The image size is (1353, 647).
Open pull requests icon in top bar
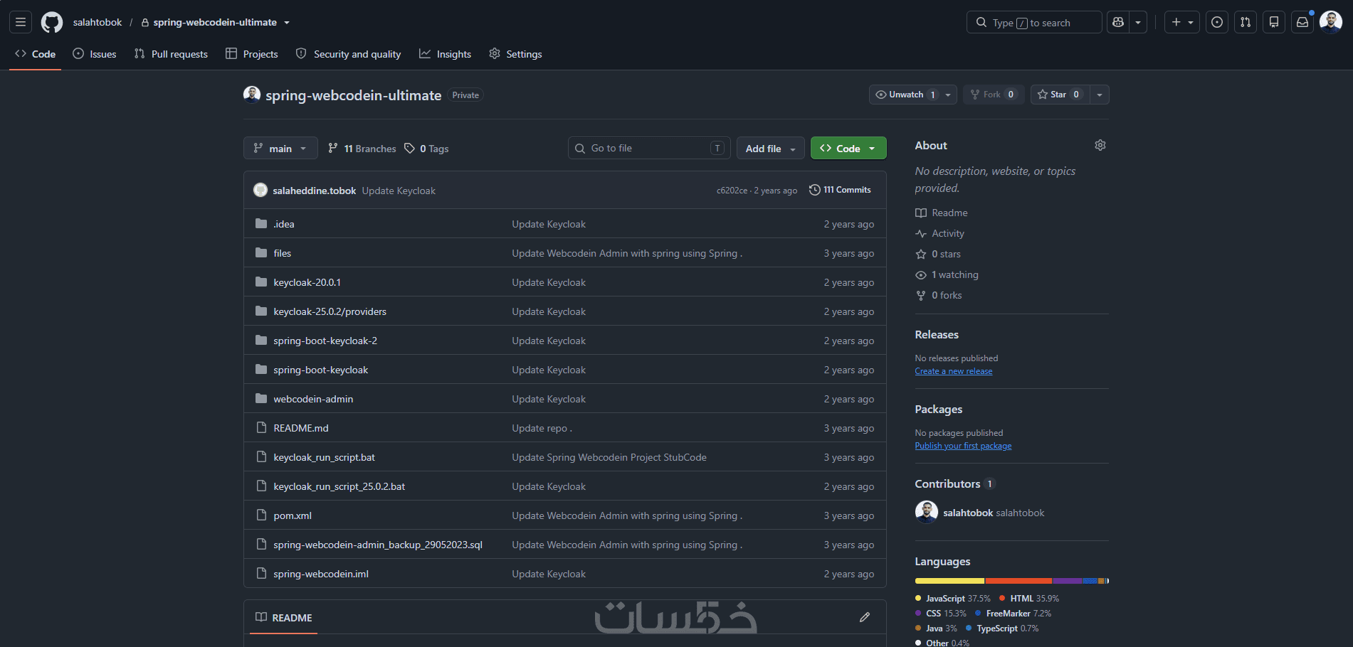click(1245, 22)
